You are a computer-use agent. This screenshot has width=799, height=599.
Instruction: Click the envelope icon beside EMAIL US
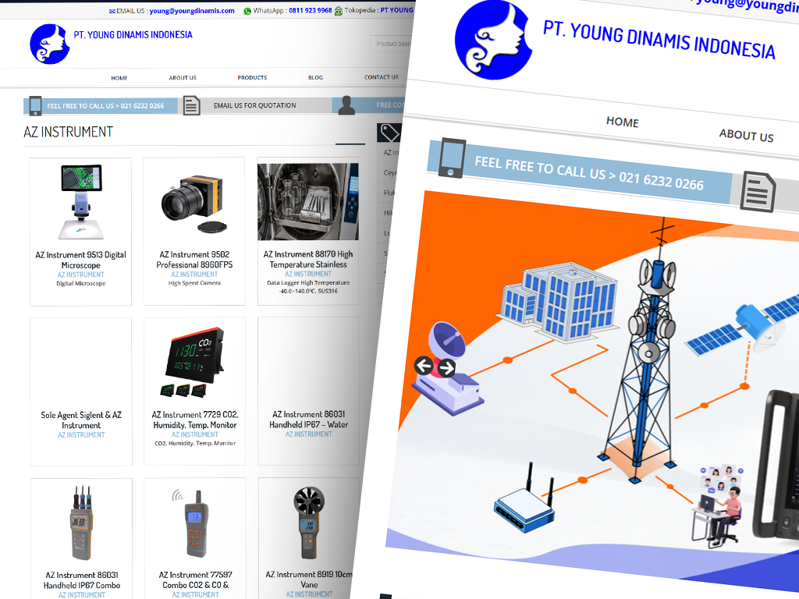tap(112, 11)
